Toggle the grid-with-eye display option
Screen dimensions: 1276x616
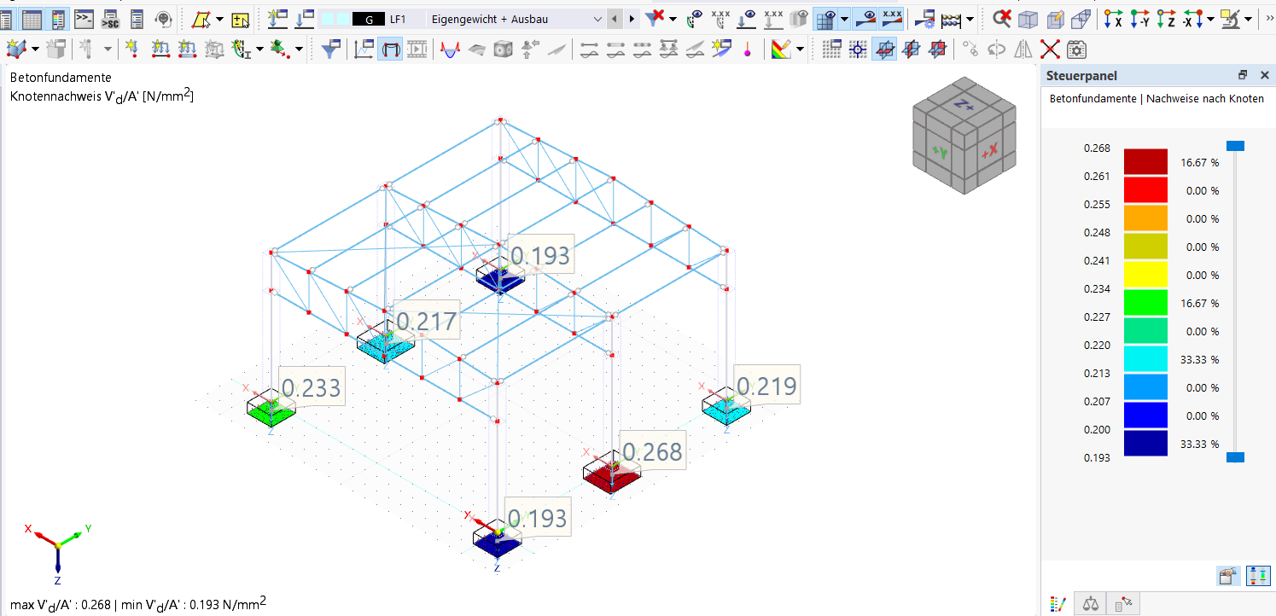pos(825,18)
